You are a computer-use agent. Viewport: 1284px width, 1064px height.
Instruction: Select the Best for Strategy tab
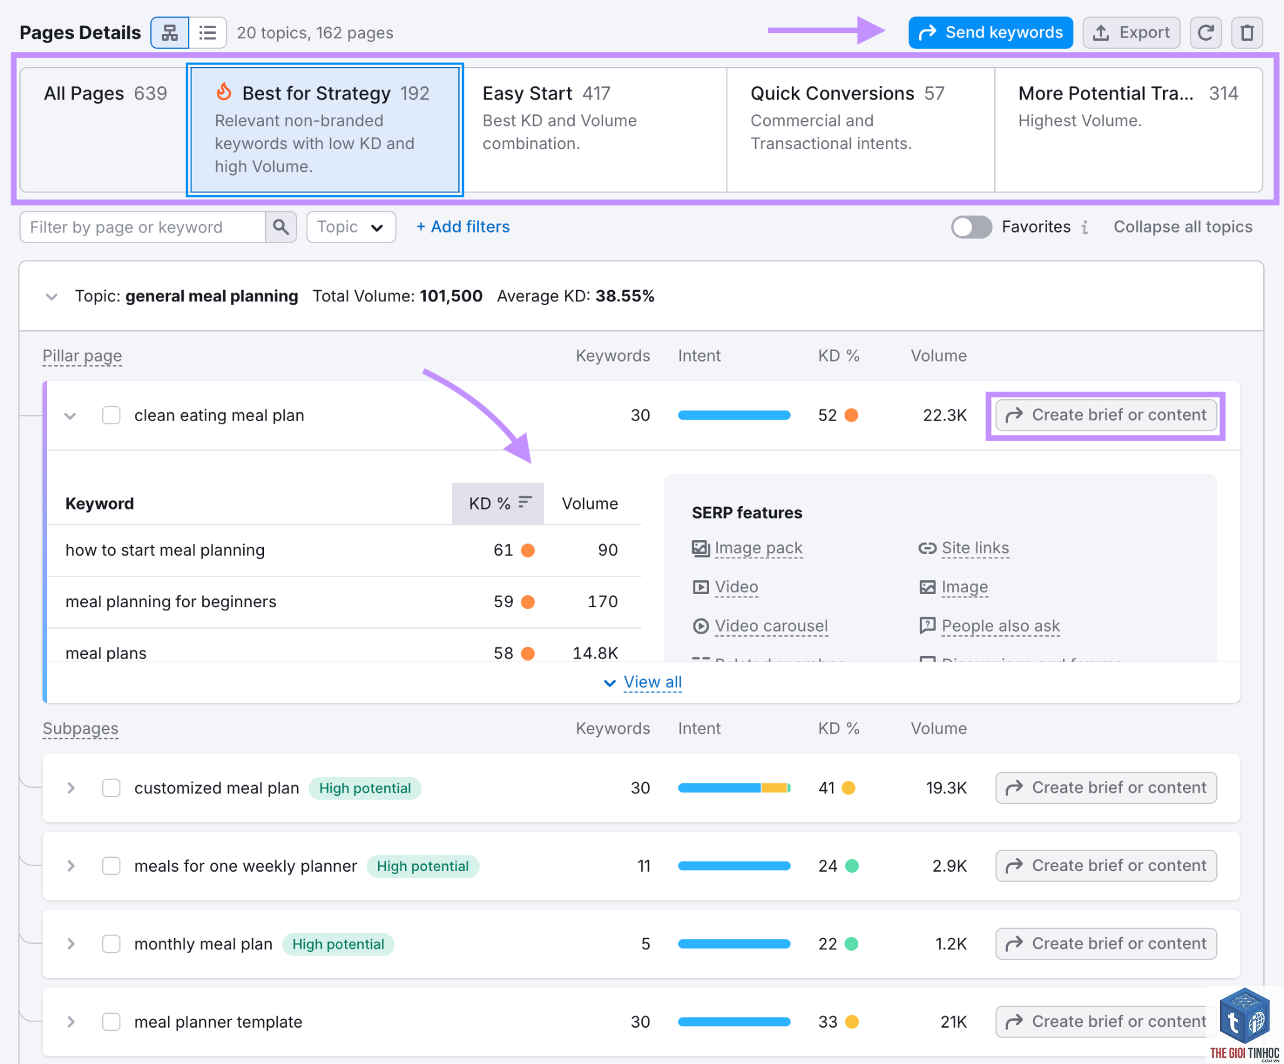click(325, 130)
